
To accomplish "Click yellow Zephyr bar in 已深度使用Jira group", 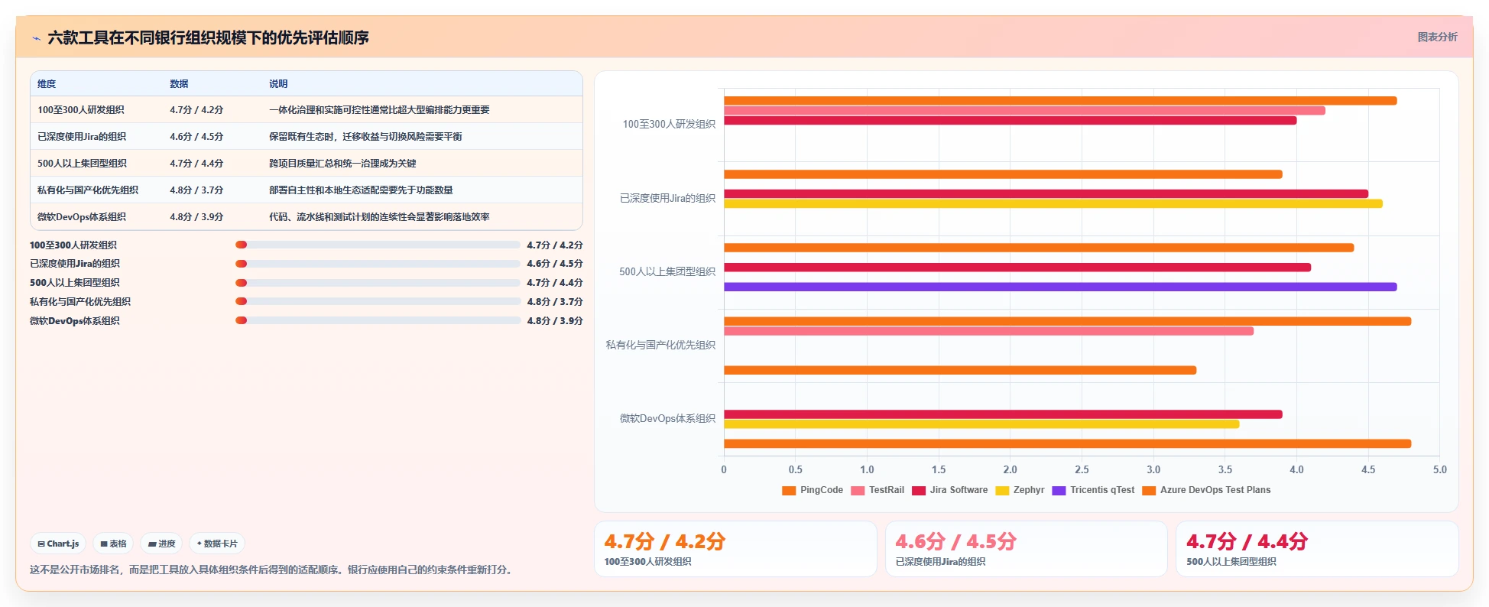I will point(1053,203).
